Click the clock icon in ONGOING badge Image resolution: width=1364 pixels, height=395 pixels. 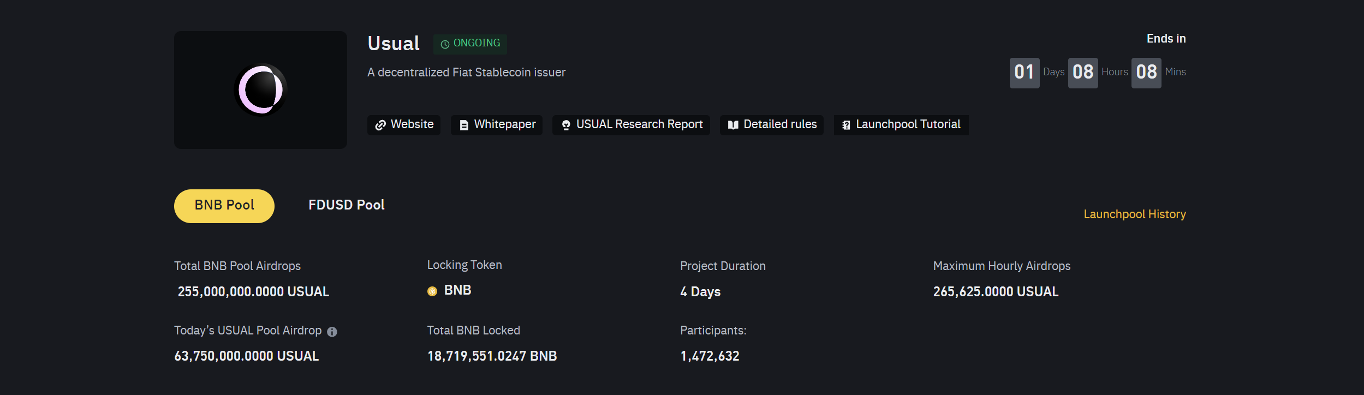(445, 44)
